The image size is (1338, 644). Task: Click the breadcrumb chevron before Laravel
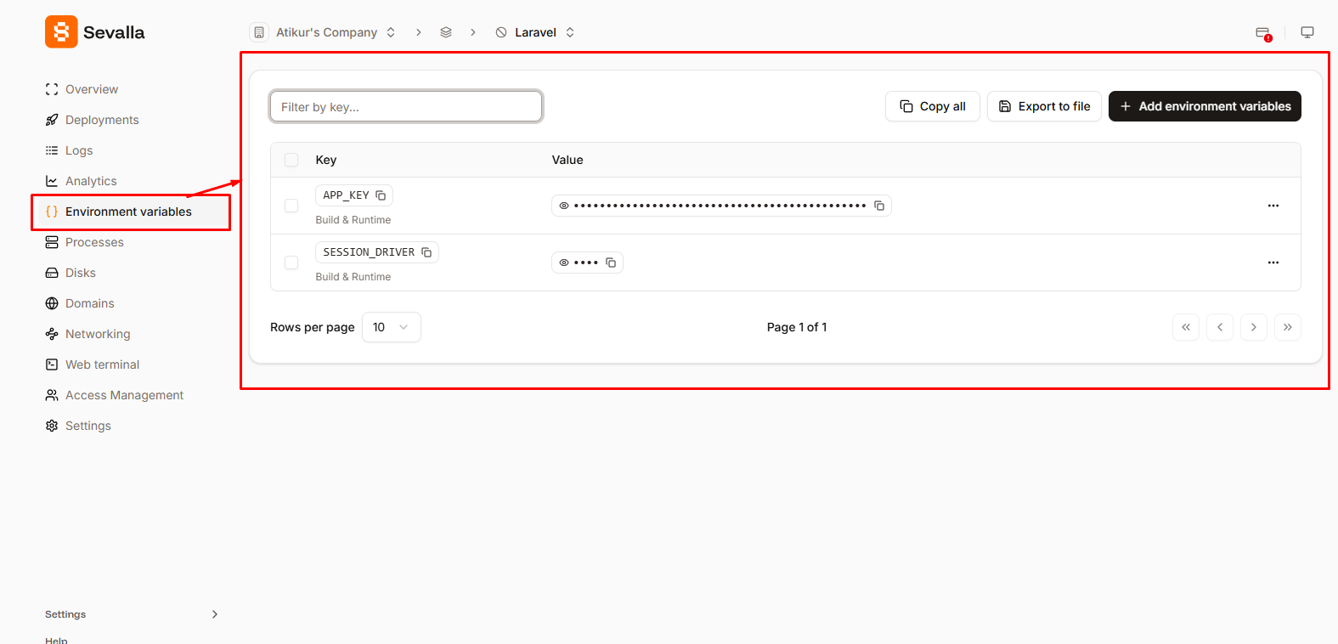click(x=473, y=32)
